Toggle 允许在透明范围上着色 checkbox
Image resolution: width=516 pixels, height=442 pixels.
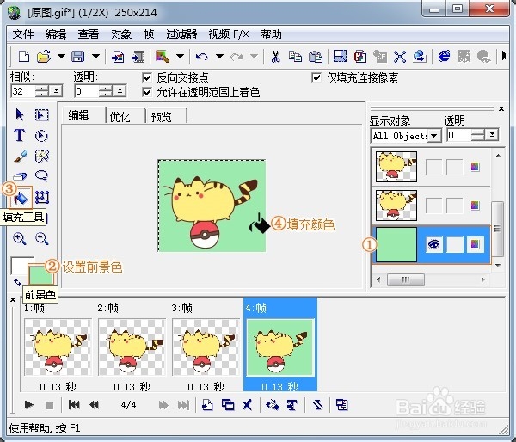pyautogui.click(x=147, y=92)
